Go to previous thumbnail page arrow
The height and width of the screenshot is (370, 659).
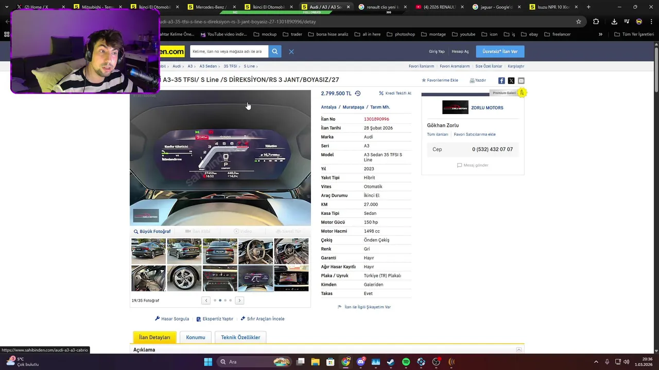(x=206, y=300)
